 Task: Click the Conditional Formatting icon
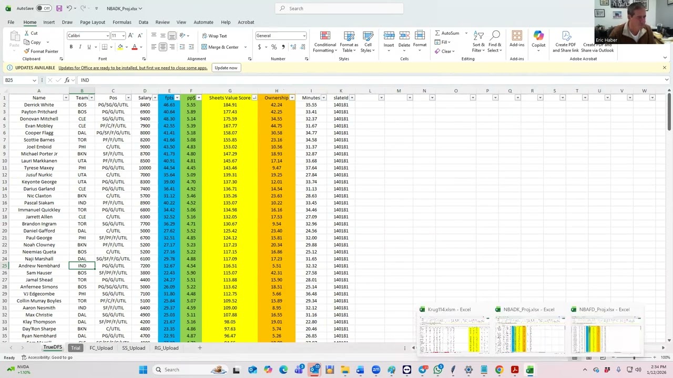325,36
